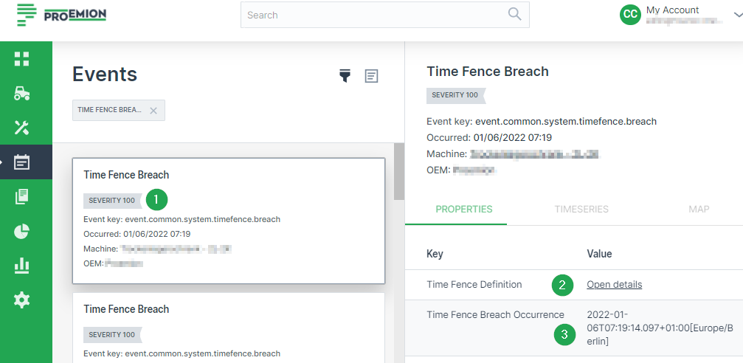
Task: Switch to the Timeseries tab
Action: click(x=581, y=210)
